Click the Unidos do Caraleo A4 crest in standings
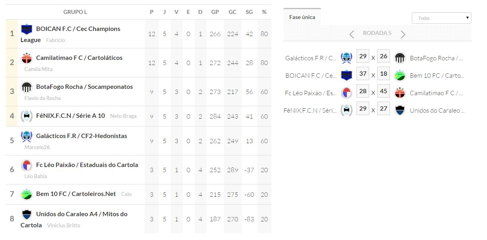487x240 pixels. coord(27,215)
